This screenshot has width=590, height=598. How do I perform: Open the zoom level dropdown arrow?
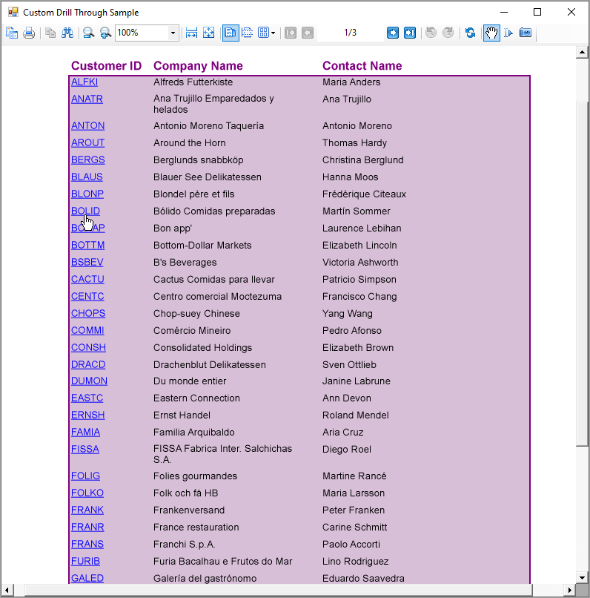click(173, 33)
